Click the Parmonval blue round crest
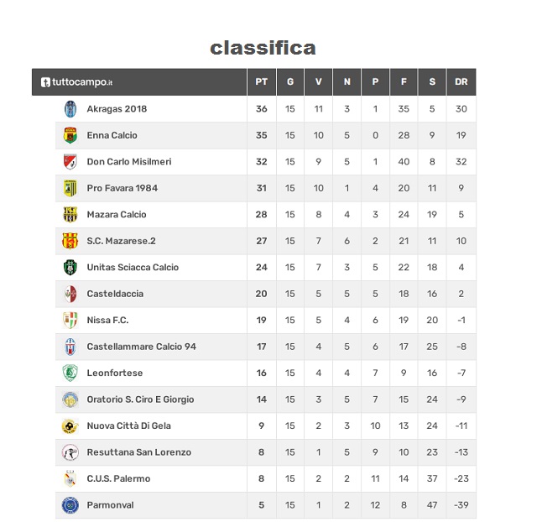The width and height of the screenshot is (542, 522). tap(70, 505)
